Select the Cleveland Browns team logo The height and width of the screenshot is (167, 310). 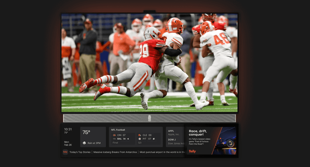[x=140, y=135]
